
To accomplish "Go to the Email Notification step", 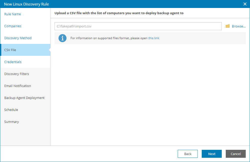I will (17, 86).
